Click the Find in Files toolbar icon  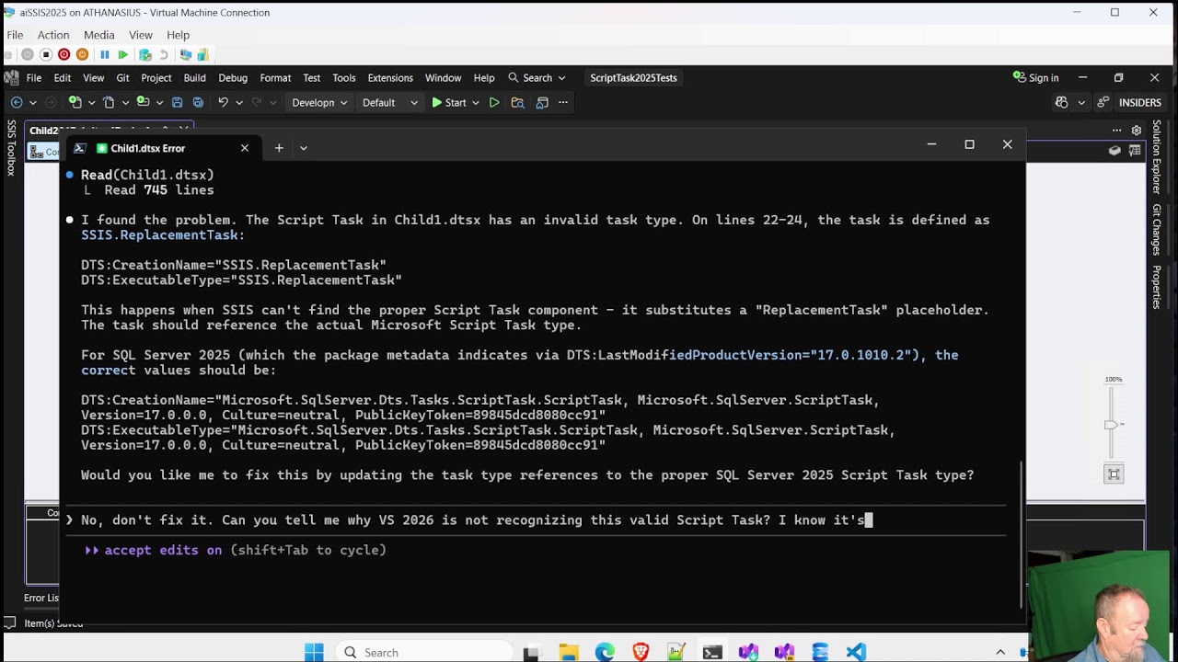pos(517,102)
